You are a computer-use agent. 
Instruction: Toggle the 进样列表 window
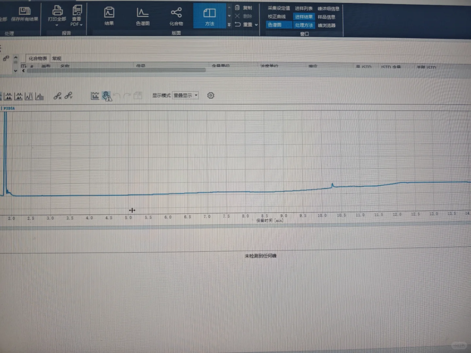(304, 8)
